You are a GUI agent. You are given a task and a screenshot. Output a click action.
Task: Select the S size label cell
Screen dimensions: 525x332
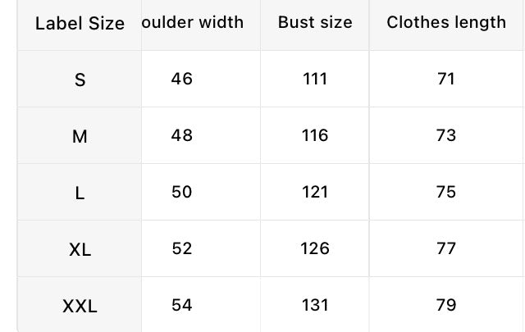tap(80, 80)
